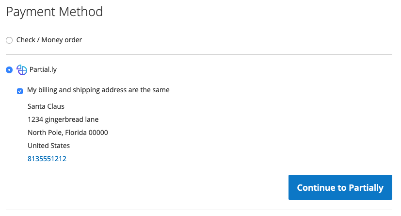Click the Partial.ly label text

coord(43,69)
